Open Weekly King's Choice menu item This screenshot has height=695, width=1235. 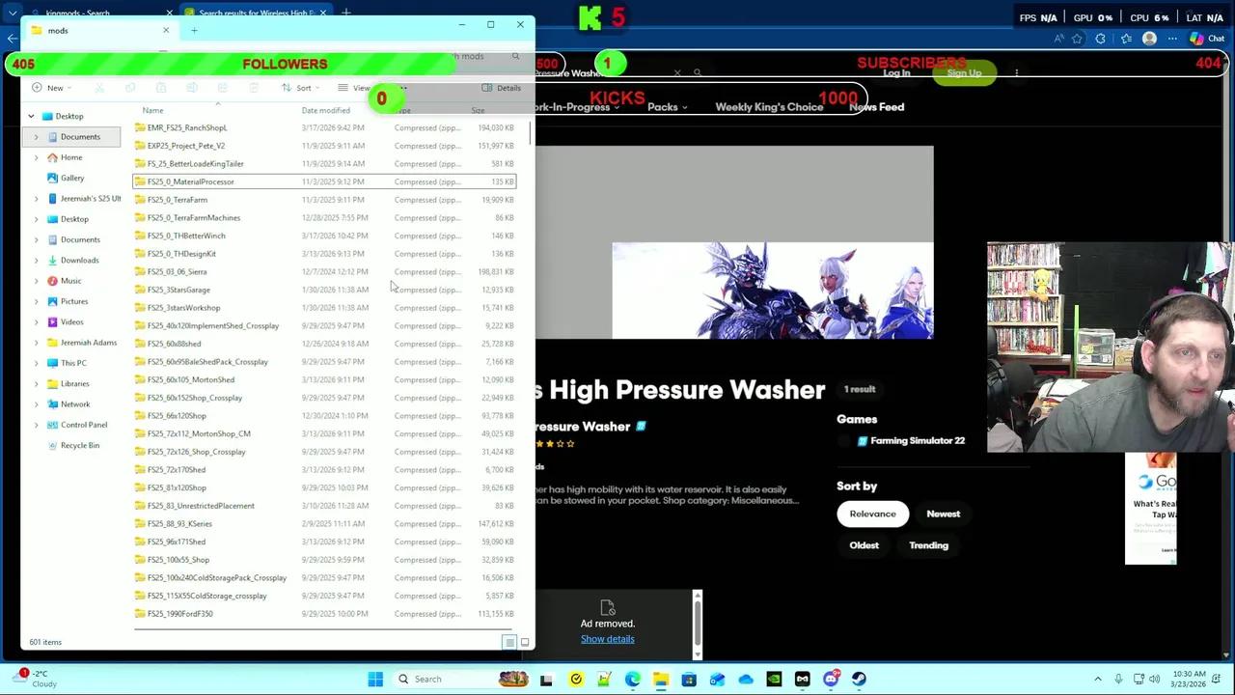click(x=769, y=107)
